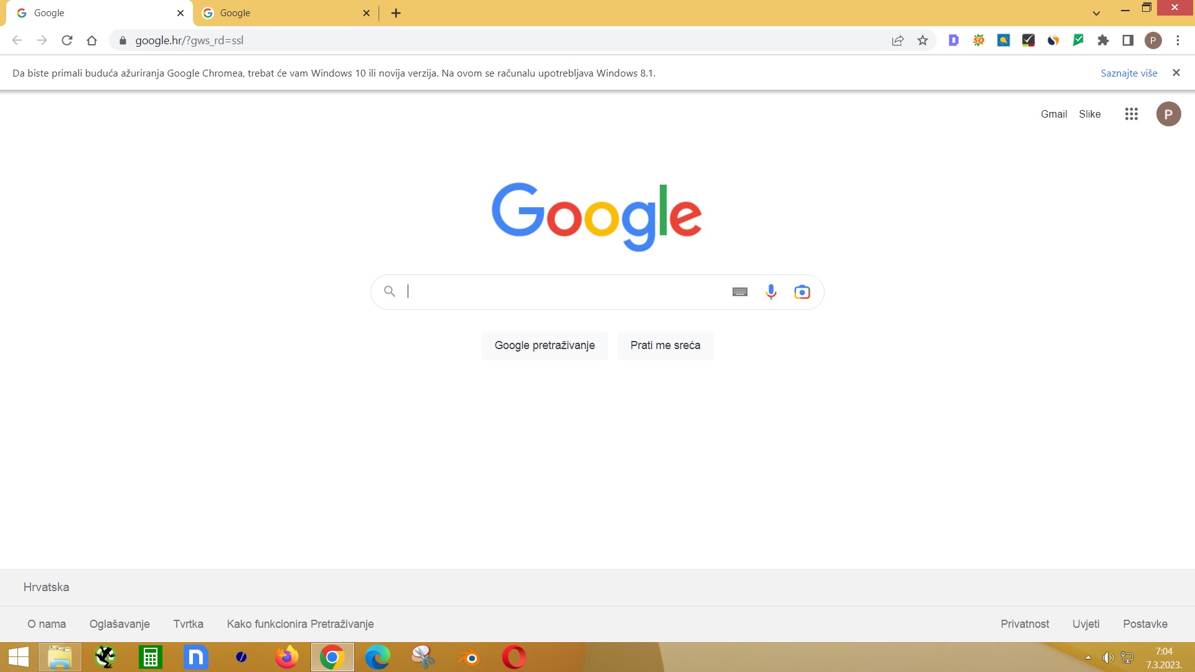
Task: Open the Tvrtka footer link
Action: [x=188, y=624]
